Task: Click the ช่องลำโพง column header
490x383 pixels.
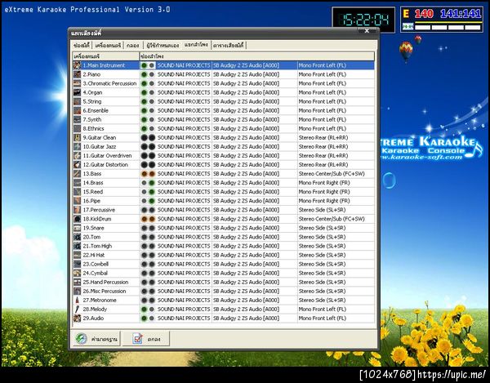Action: click(x=256, y=56)
